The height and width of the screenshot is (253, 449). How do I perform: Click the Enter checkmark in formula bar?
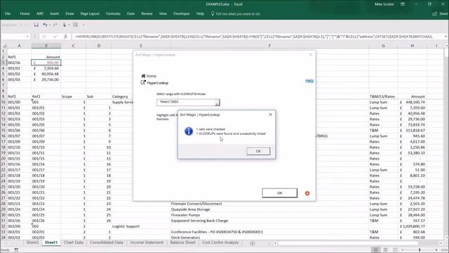pos(55,37)
